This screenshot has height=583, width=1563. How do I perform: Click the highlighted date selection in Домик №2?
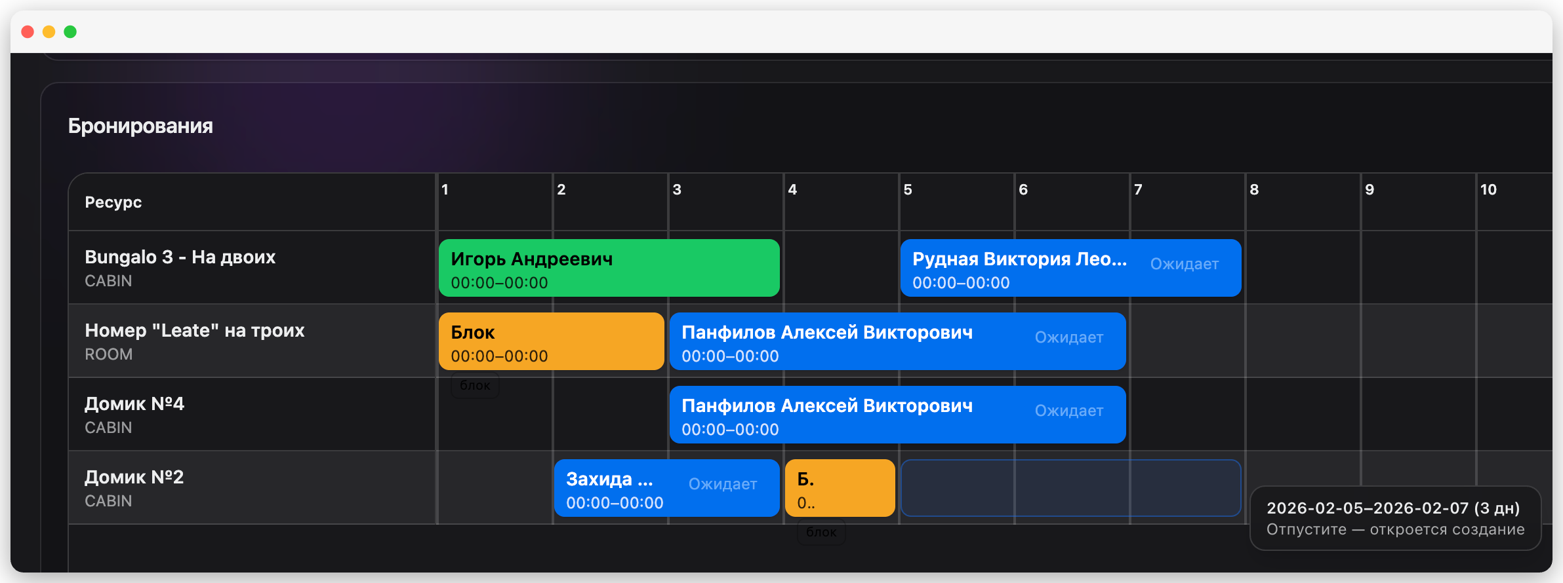click(1070, 489)
